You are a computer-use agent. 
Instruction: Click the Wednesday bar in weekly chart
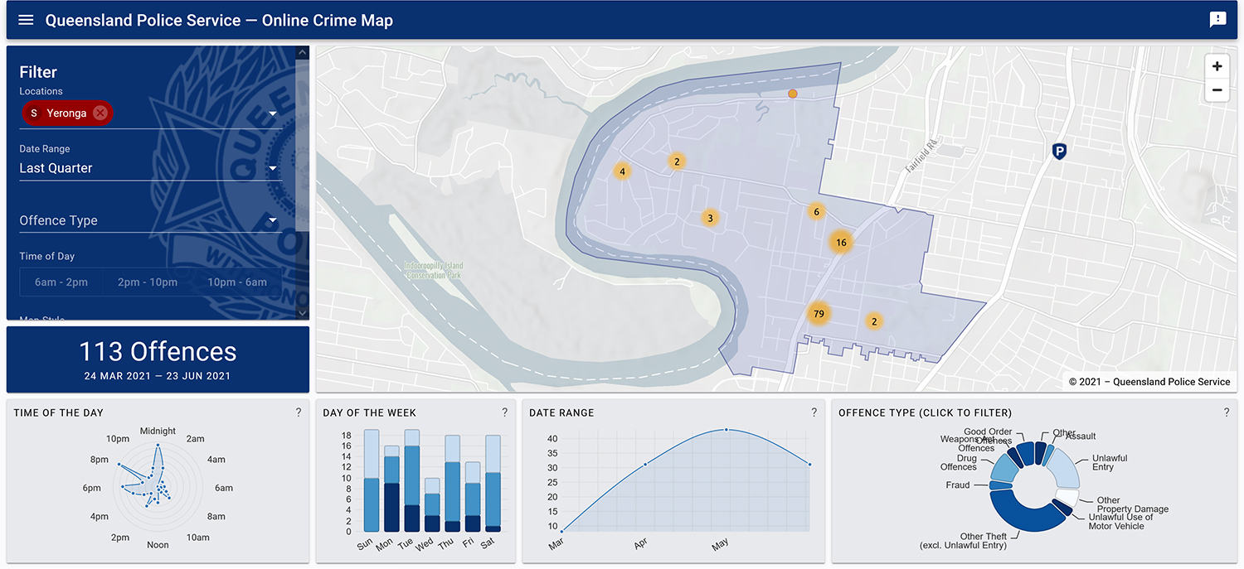click(432, 505)
